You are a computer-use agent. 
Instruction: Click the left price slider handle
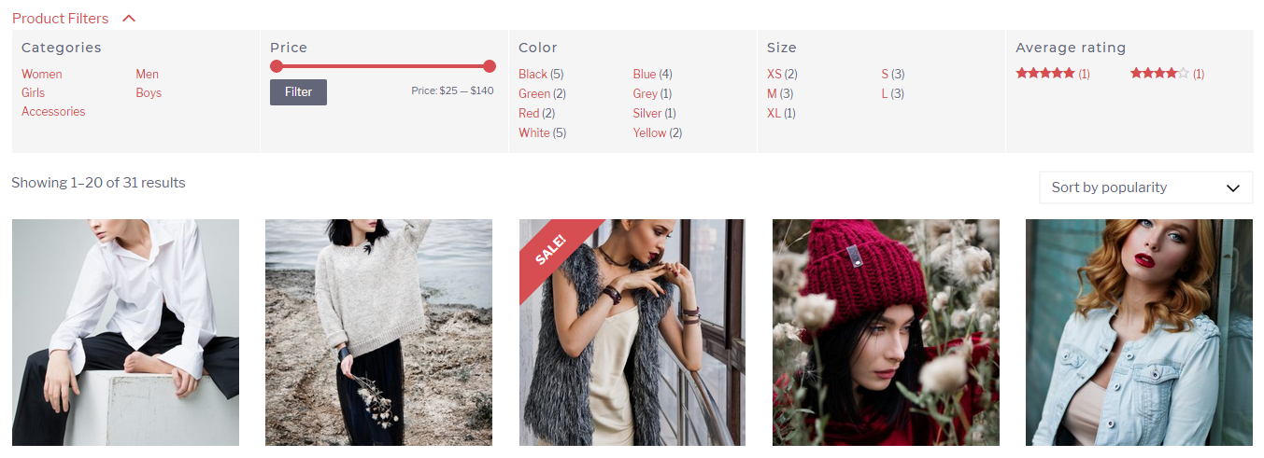pyautogui.click(x=277, y=66)
